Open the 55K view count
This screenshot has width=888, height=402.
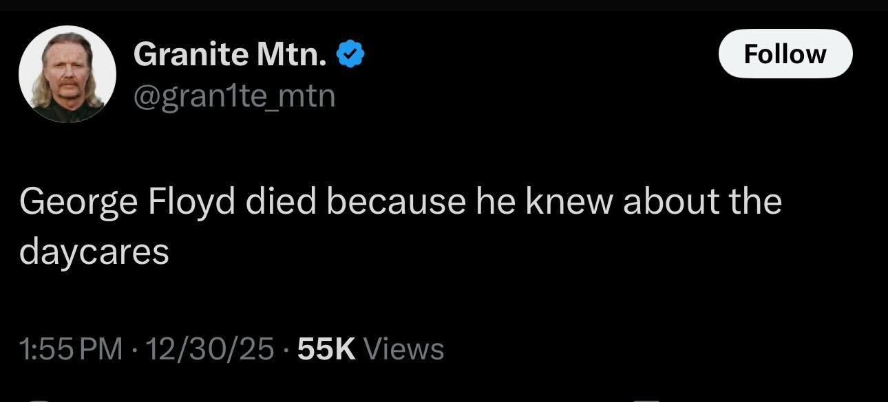pos(326,349)
